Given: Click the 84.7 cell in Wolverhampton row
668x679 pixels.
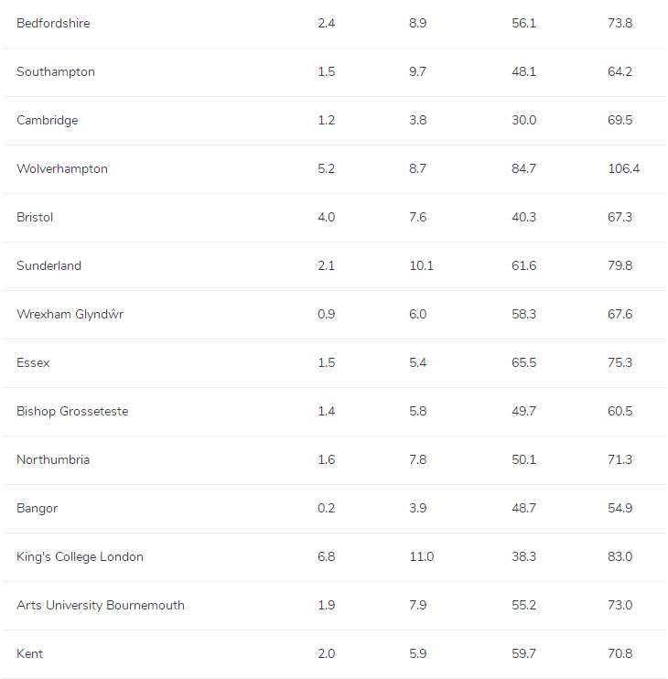Looking at the screenshot, I should pyautogui.click(x=523, y=168).
